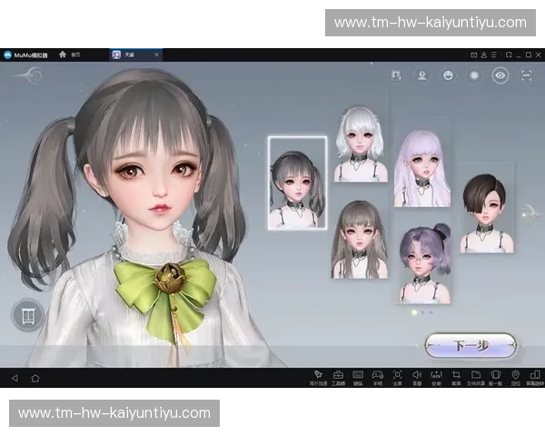Viewport: 545px width, 436px height.
Task: Go to next preset page via right arrow
Action: click(x=529, y=213)
